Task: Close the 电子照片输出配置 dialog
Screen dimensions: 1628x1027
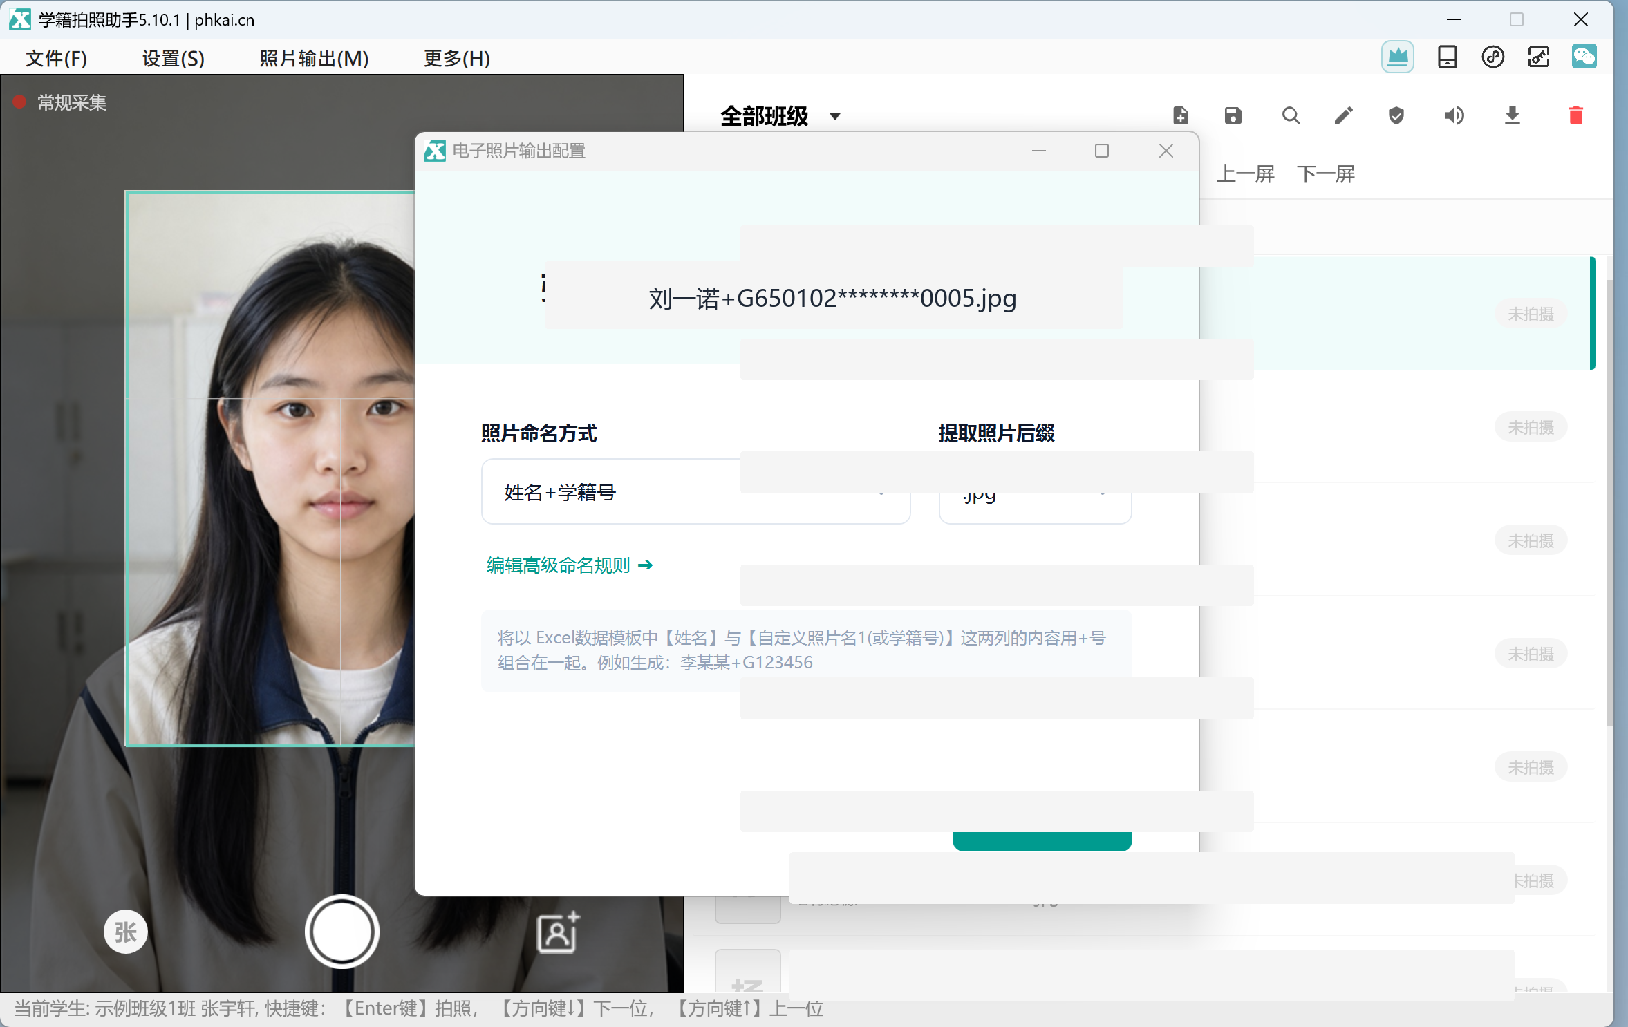Action: [x=1166, y=151]
